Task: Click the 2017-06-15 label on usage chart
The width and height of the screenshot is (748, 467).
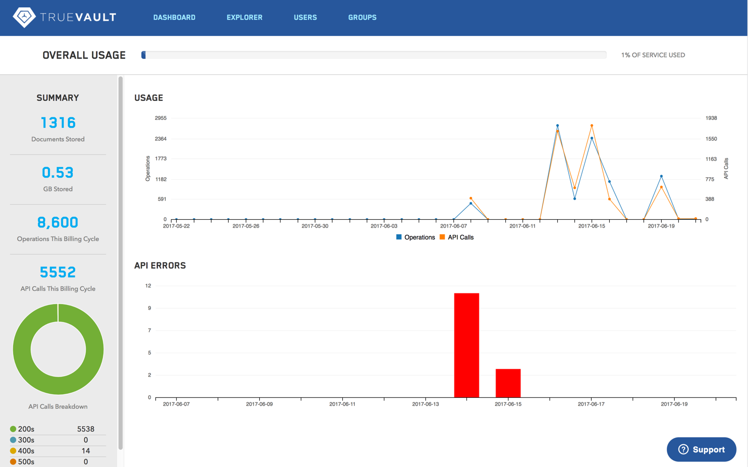Action: (x=592, y=226)
